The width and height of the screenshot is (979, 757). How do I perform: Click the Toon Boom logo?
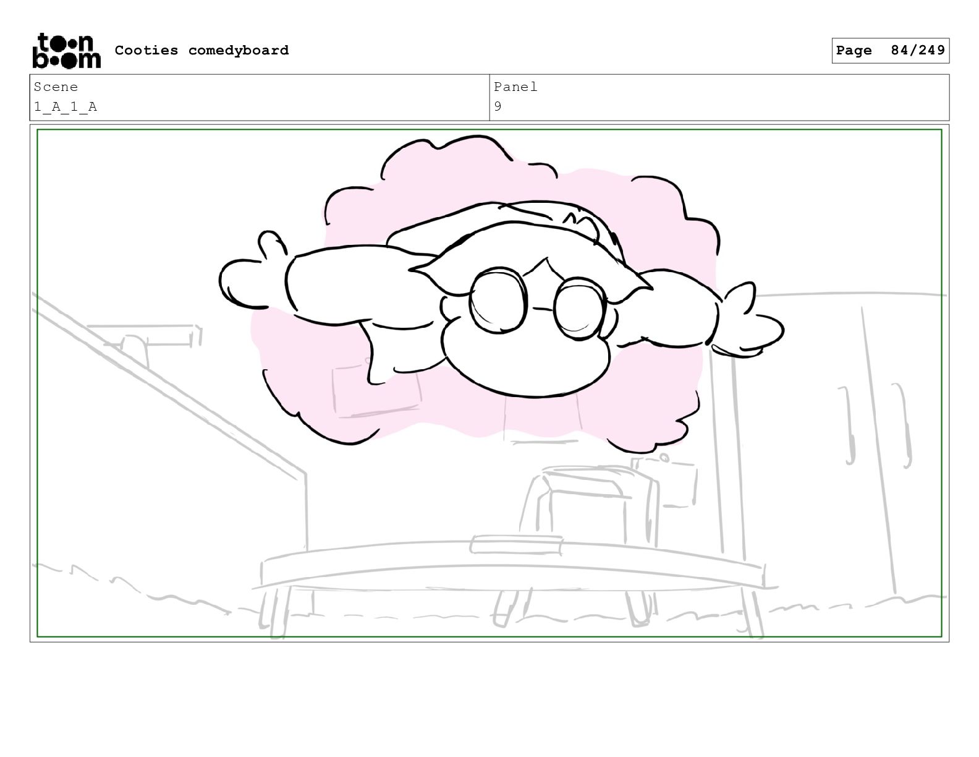[x=66, y=50]
